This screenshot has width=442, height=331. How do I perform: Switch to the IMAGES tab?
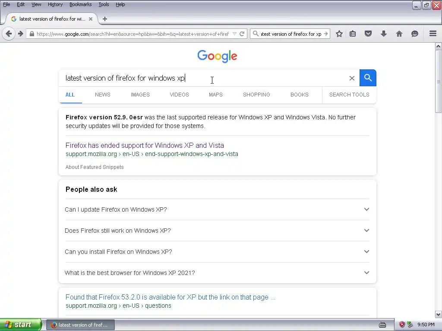[x=140, y=95]
